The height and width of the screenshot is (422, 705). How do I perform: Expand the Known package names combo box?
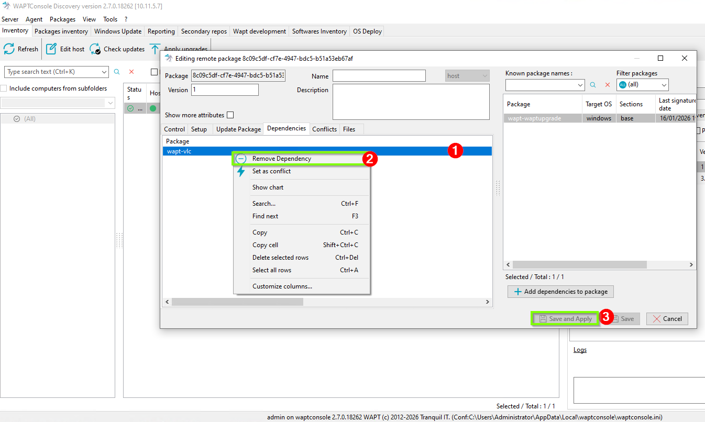pos(580,85)
